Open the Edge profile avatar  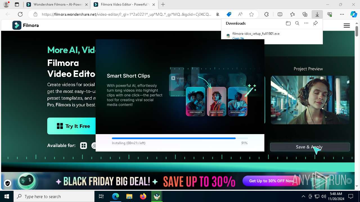pos(6,4)
